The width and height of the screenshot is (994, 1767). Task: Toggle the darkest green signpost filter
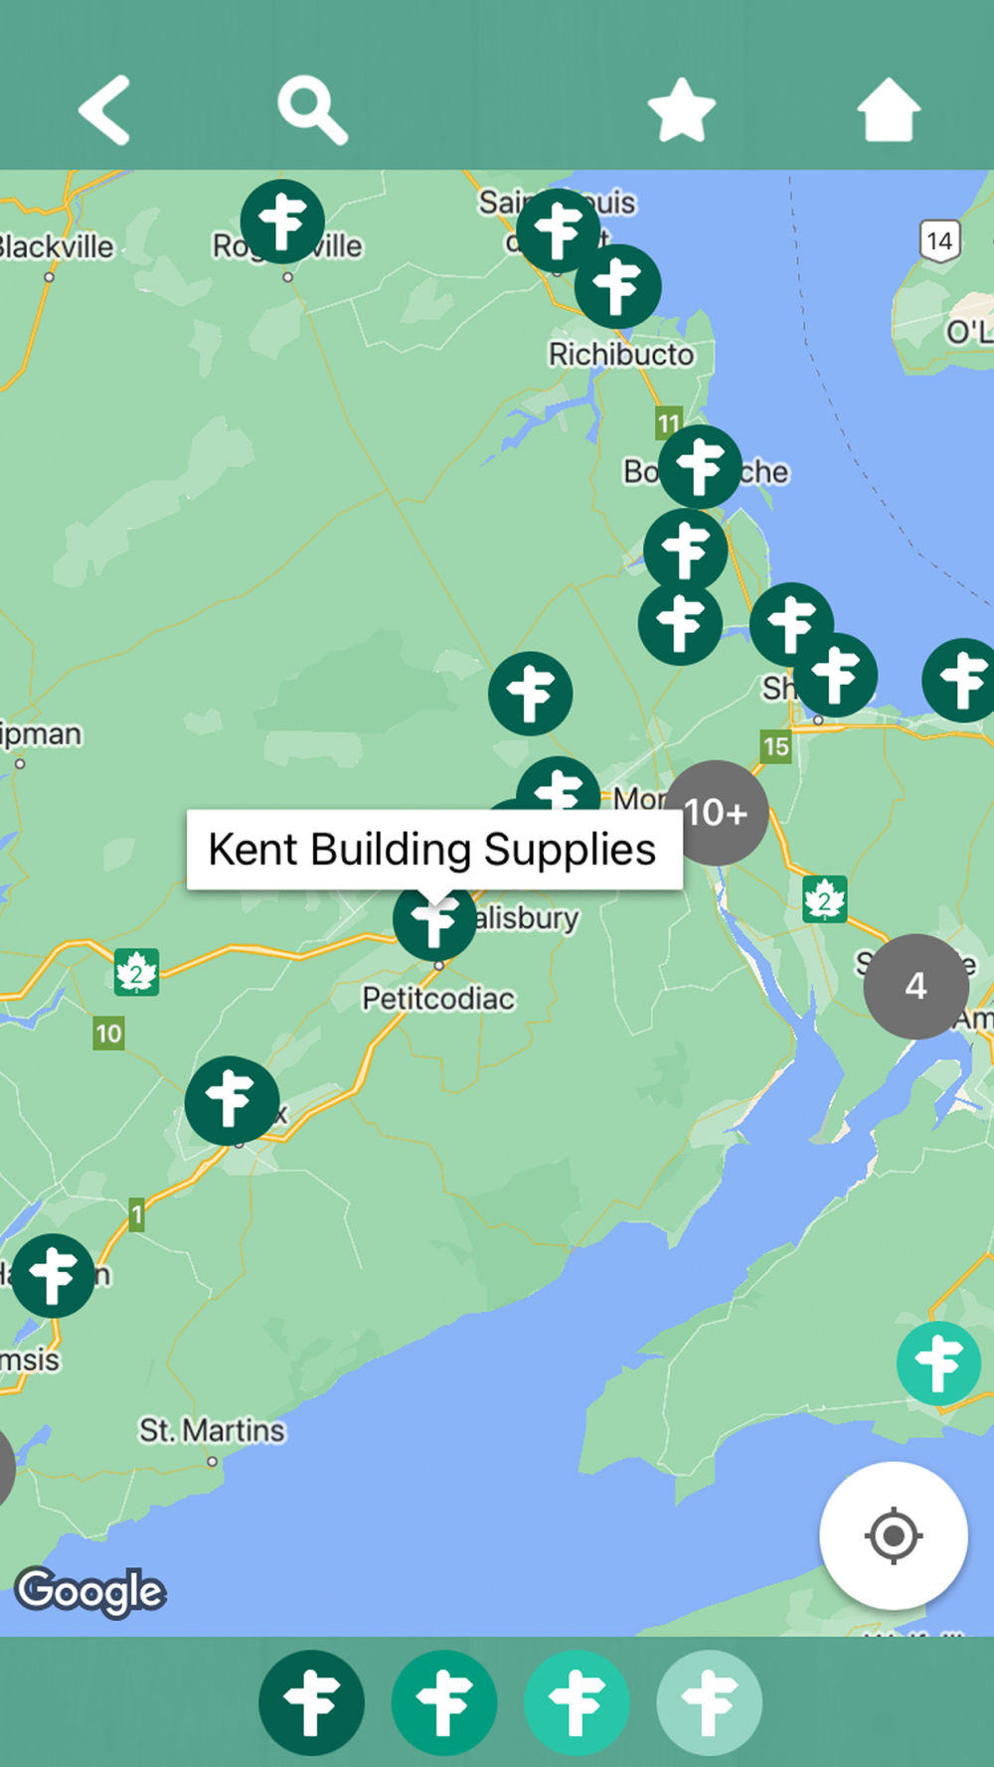[311, 1702]
